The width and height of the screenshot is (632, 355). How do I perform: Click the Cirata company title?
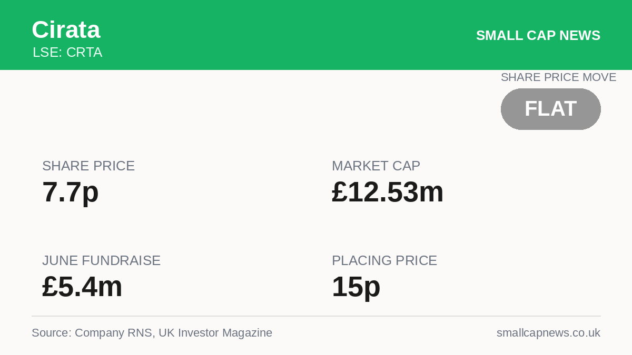[x=66, y=29]
